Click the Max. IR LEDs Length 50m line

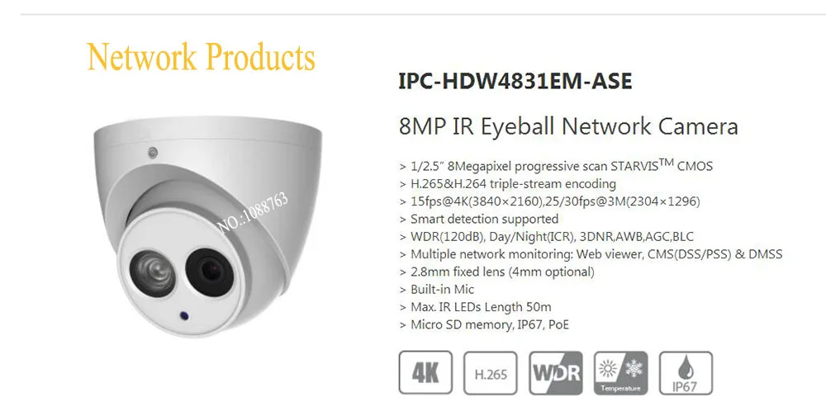(x=475, y=307)
